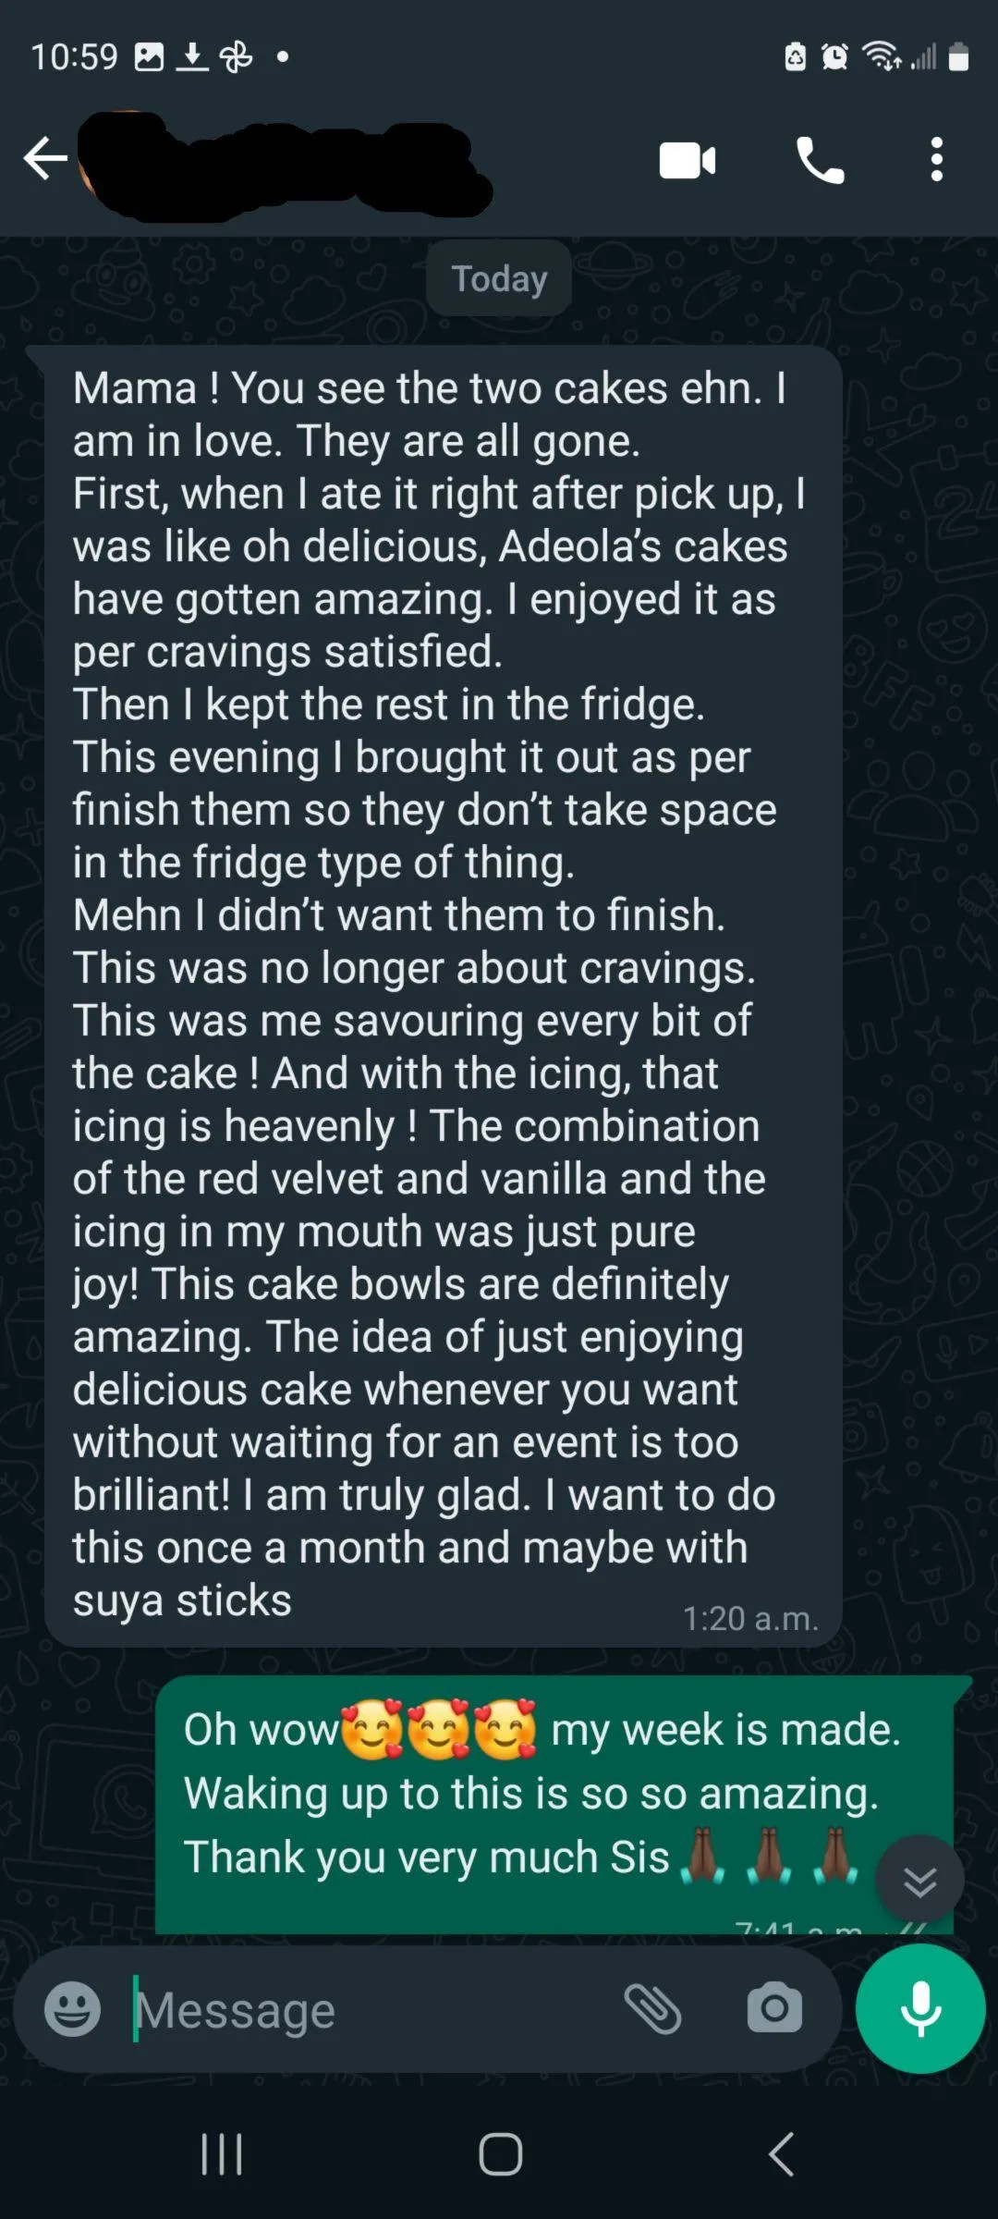Open recent apps from navigation bar
The width and height of the screenshot is (998, 2219).
coord(222,2153)
